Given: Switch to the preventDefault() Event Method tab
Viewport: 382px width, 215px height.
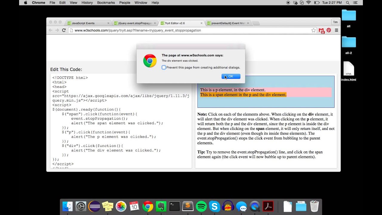Looking at the screenshot, I should [x=228, y=23].
